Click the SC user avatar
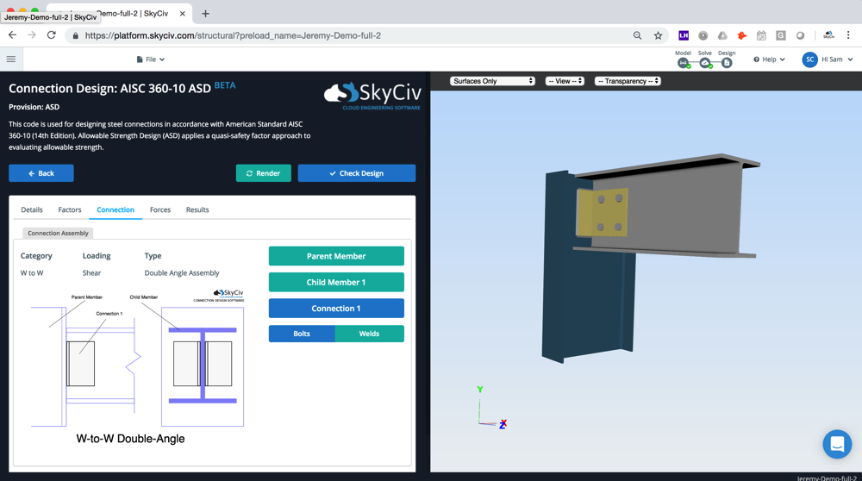This screenshot has height=481, width=862. [x=809, y=59]
